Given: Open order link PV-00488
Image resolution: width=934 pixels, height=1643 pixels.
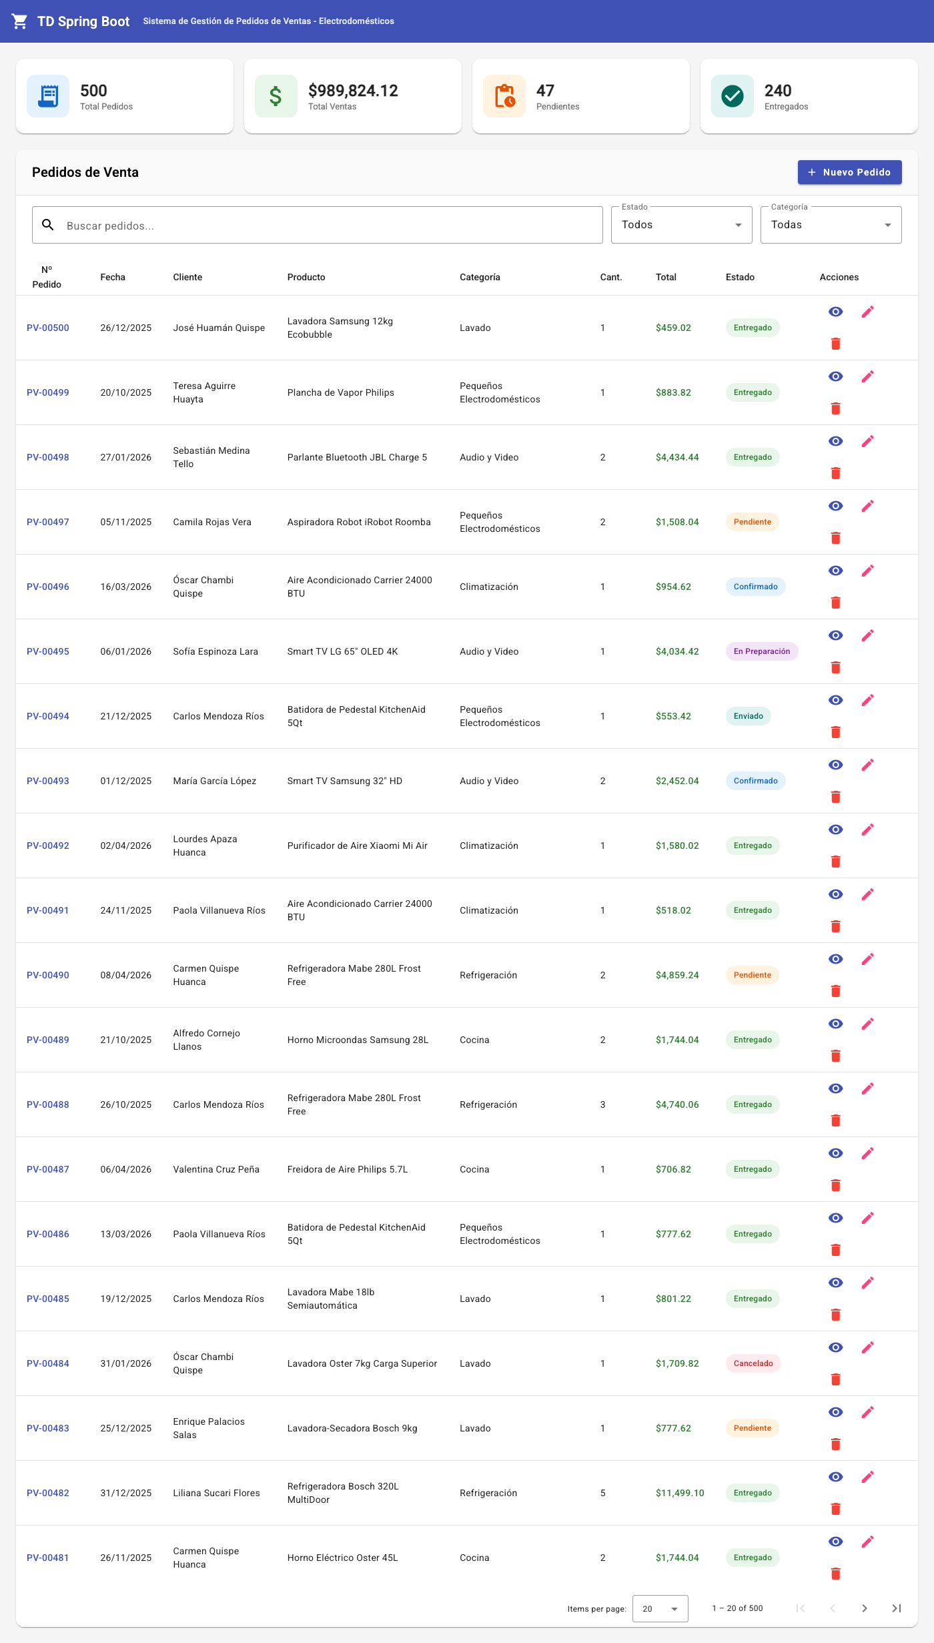Looking at the screenshot, I should click(x=48, y=1104).
